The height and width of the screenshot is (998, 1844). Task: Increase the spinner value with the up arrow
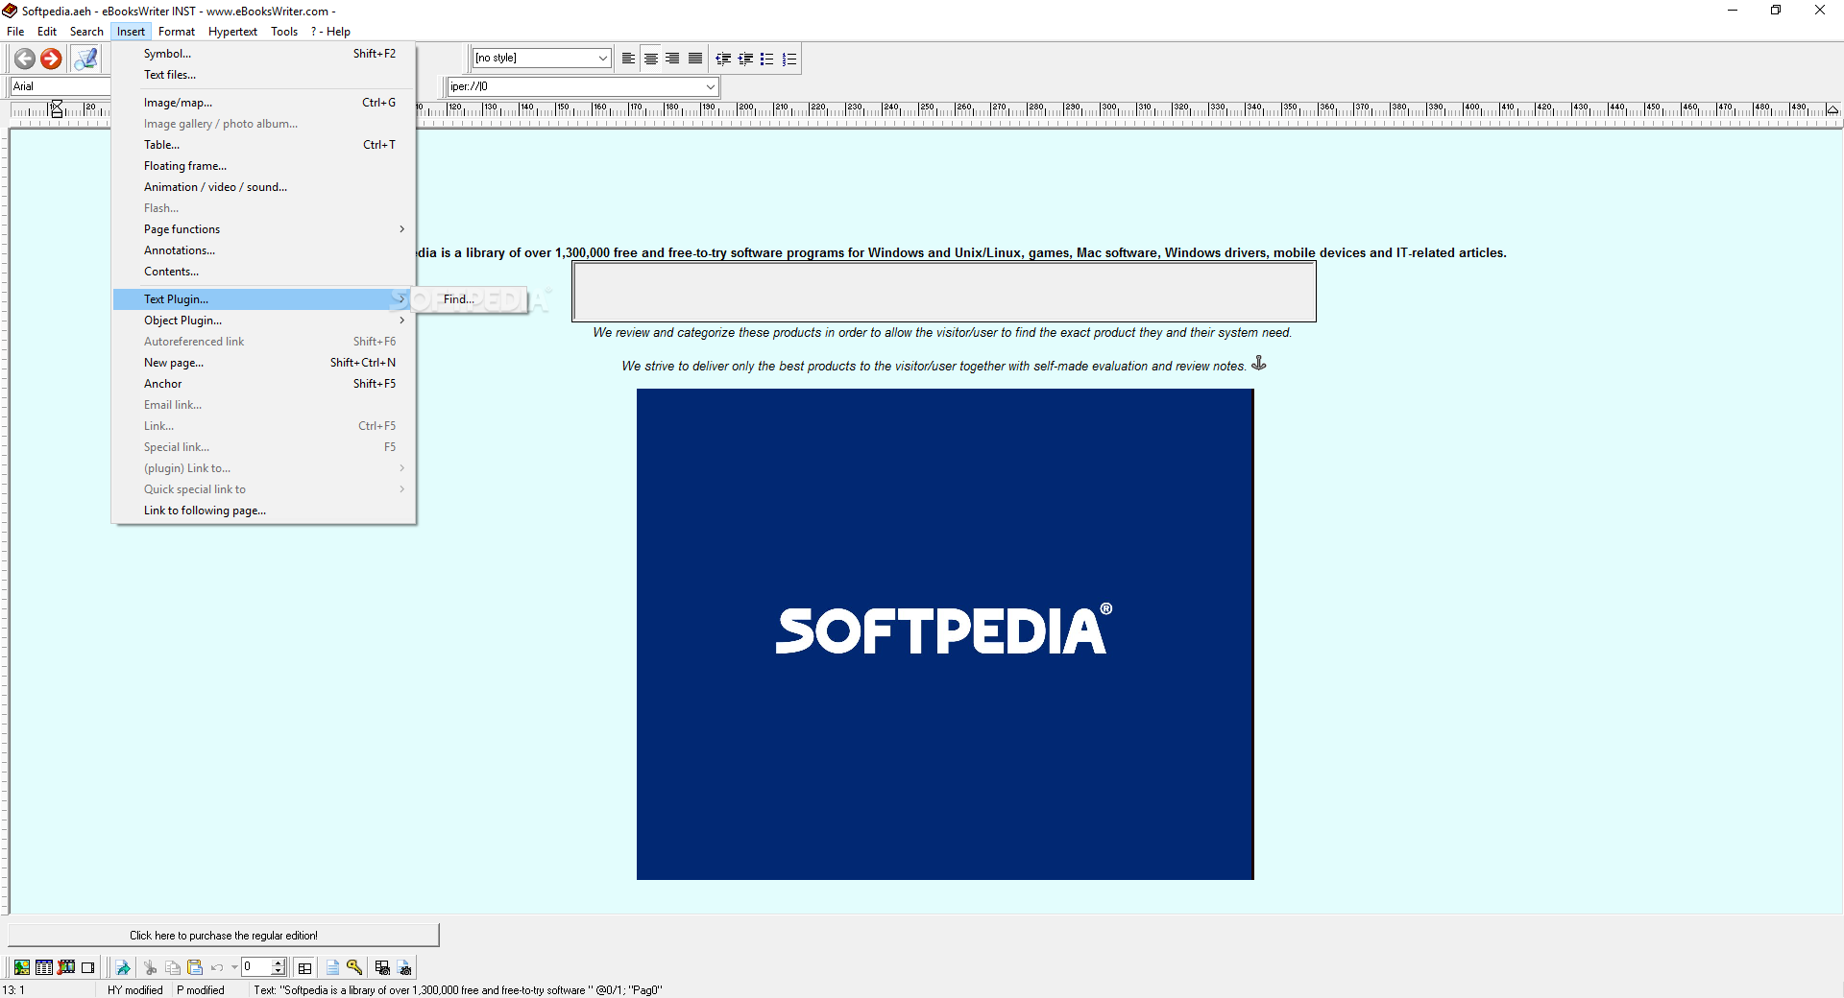(279, 962)
